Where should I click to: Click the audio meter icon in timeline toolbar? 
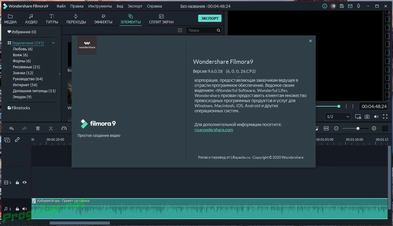tap(385, 128)
